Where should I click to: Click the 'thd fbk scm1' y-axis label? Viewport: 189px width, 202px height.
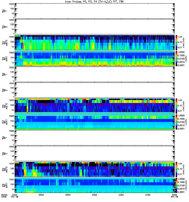click(5, 122)
